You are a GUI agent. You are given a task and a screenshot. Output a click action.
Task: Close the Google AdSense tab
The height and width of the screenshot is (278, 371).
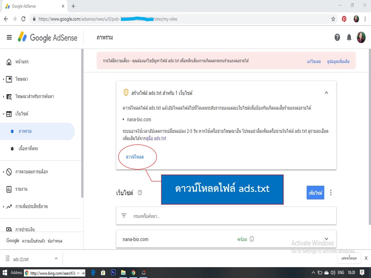click(63, 6)
